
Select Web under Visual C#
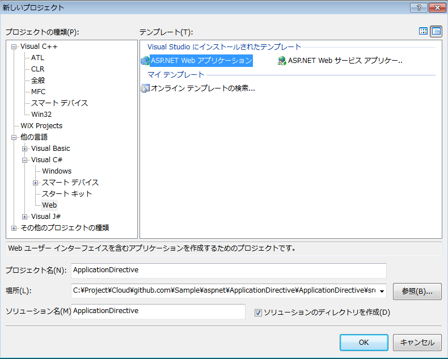(x=49, y=205)
